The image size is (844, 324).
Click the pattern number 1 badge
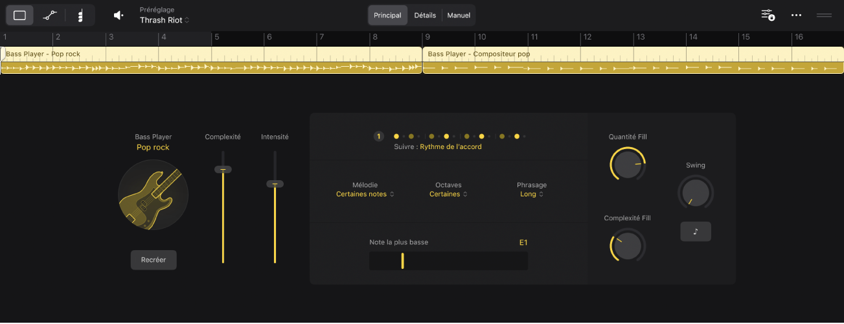(379, 137)
